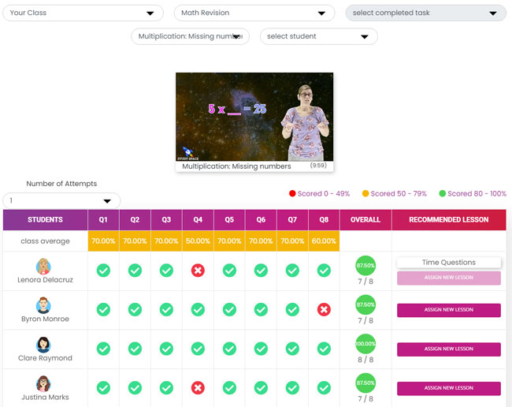The image size is (512, 407).
Task: Click Clare Raymond's 100% overall score circle
Action: tap(365, 344)
